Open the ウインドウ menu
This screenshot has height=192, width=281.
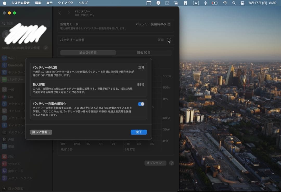(x=65, y=3)
